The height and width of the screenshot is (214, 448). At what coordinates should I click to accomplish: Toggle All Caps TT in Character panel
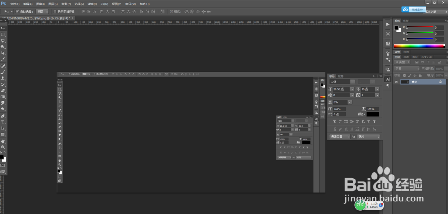pos(346,122)
